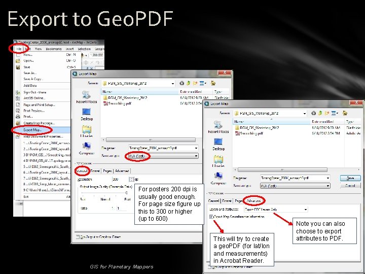365x274 pixels.
Task: Select Format tab in behind Export dialog
Action: click(95, 171)
